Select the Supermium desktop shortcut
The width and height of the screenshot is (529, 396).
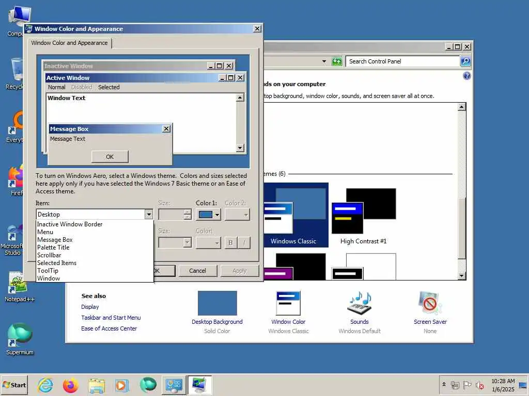pos(20,339)
